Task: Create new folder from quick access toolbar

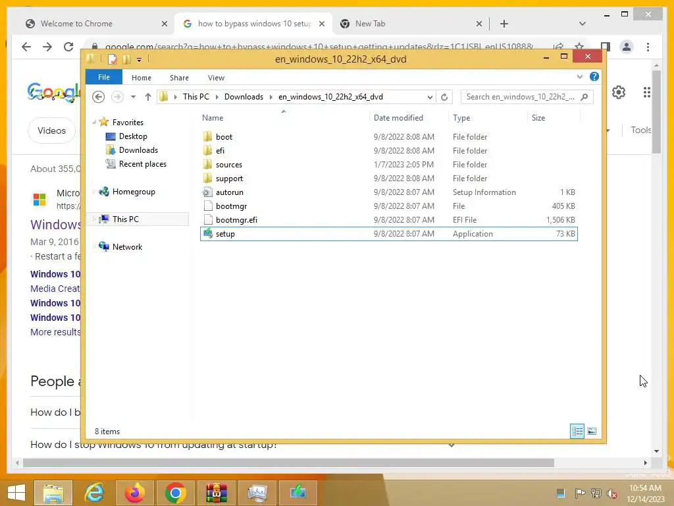Action: (127, 59)
